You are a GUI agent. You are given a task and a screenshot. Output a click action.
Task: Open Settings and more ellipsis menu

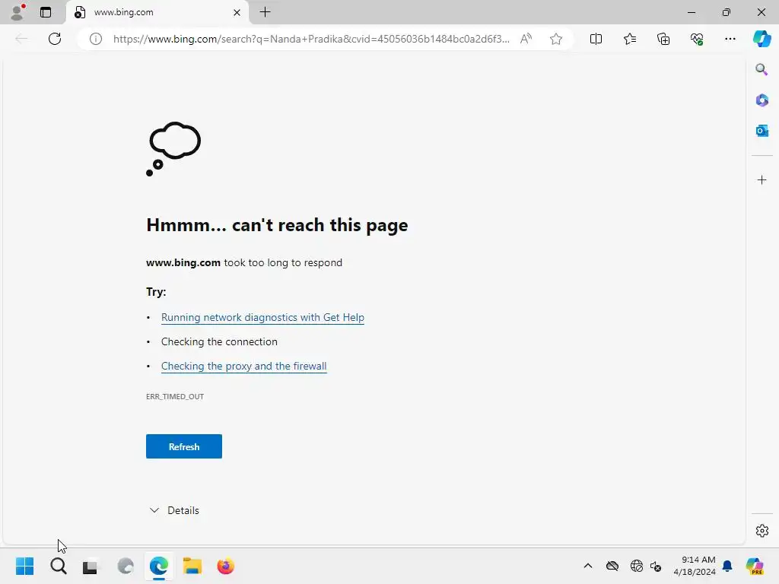point(730,39)
